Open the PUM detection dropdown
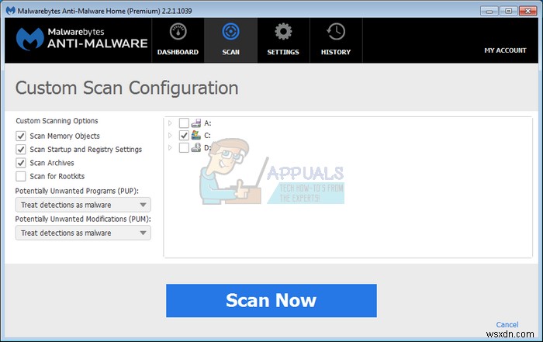This screenshot has height=342, width=543. click(x=83, y=233)
